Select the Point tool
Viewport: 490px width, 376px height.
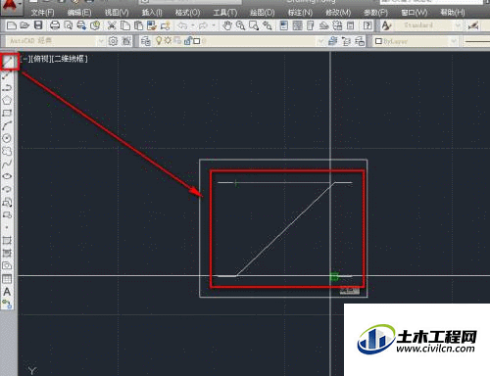pyautogui.click(x=7, y=227)
